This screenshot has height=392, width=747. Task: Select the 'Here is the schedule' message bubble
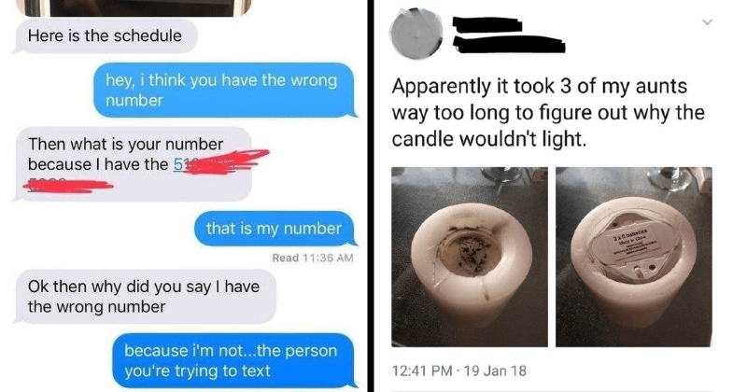pyautogui.click(x=106, y=35)
